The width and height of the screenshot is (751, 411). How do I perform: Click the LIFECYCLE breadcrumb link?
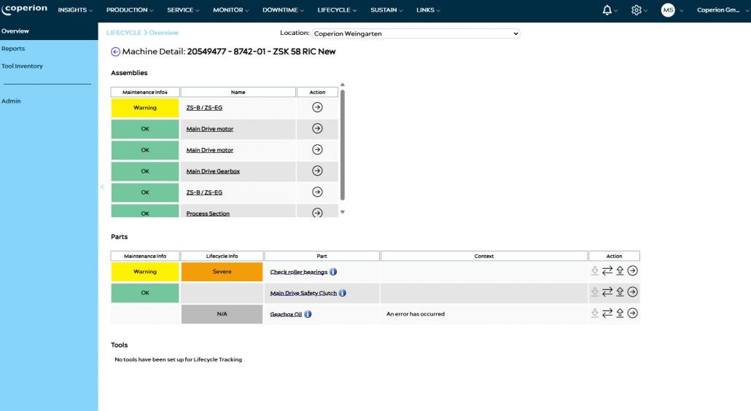124,33
